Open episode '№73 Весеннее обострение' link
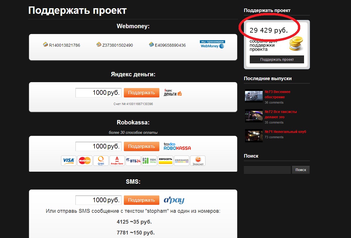The width and height of the screenshot is (351, 238). point(277,94)
